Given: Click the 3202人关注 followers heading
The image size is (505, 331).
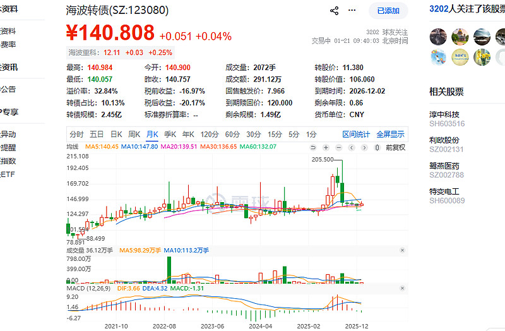Looking at the screenshot, I should (x=467, y=9).
